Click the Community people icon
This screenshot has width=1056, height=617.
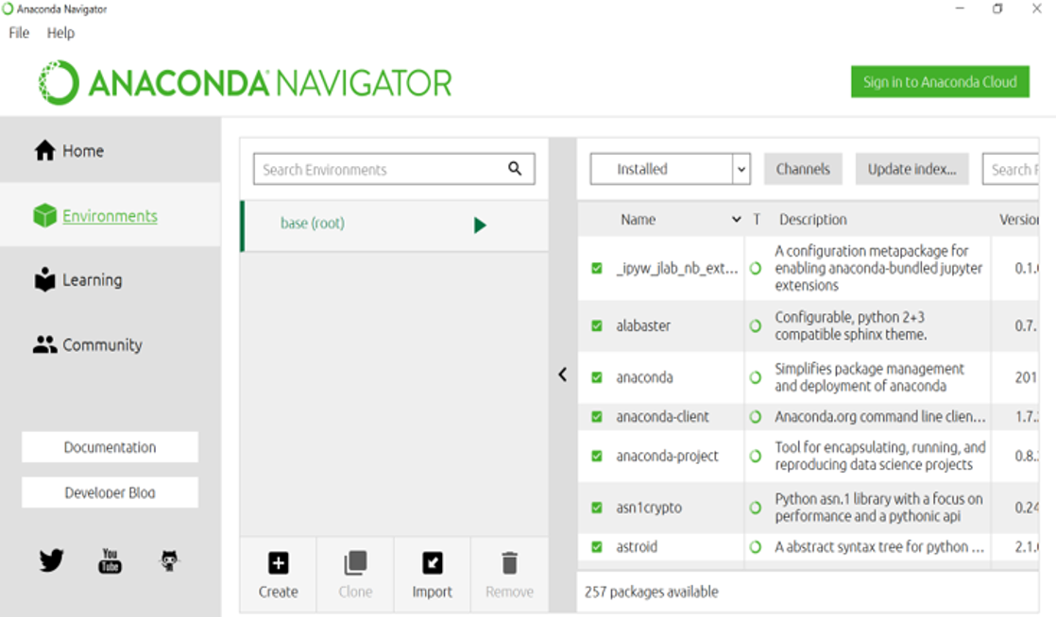45,344
